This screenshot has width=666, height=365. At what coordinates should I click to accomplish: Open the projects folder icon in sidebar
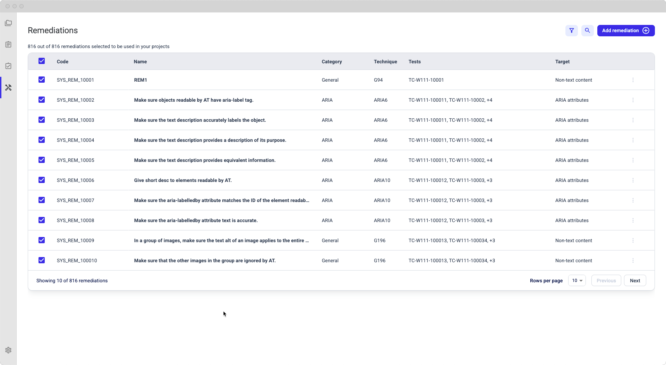coord(8,23)
